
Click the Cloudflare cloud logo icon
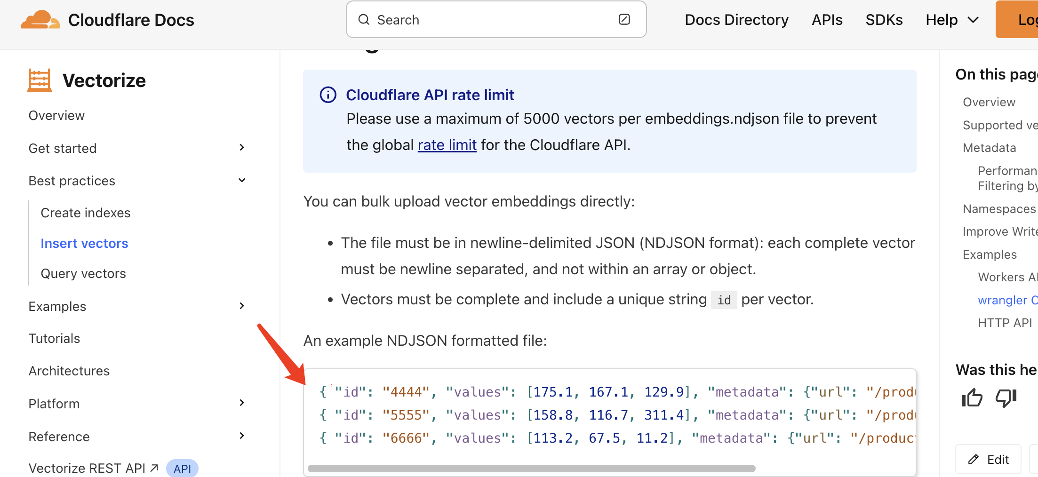[40, 20]
